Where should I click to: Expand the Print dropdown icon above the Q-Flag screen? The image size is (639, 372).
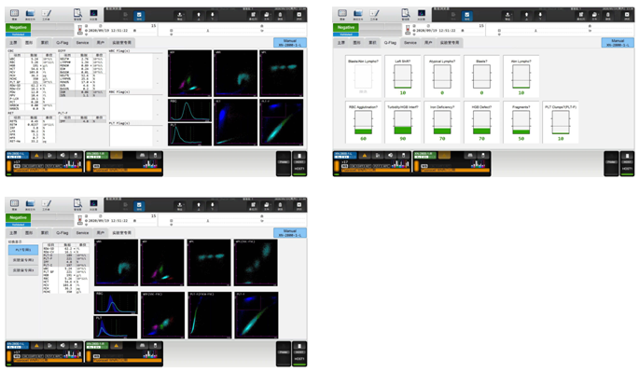click(x=594, y=15)
